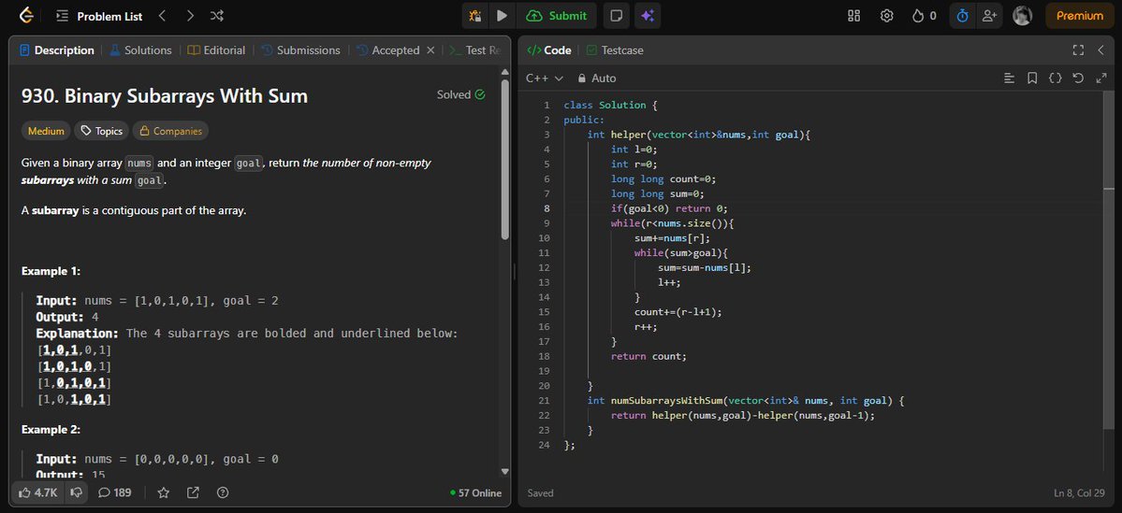The width and height of the screenshot is (1122, 513).
Task: Switch to the Description tab
Action: pyautogui.click(x=56, y=50)
